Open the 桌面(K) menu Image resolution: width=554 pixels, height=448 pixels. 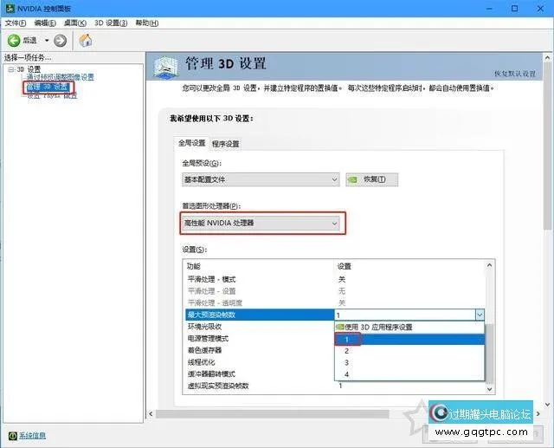tap(75, 23)
